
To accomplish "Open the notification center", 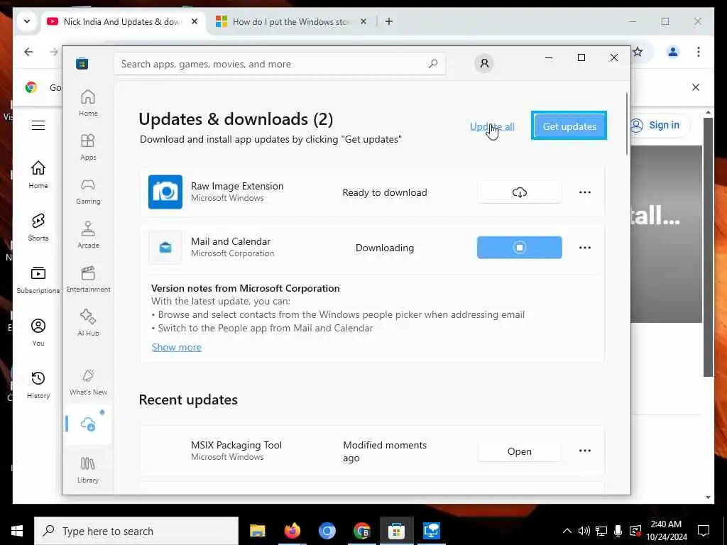I will (704, 531).
